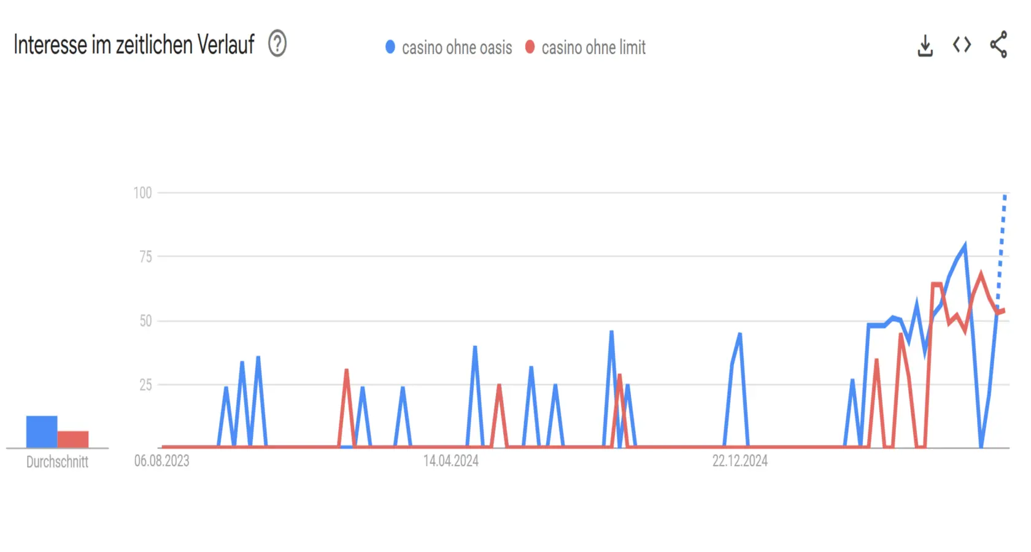Click the Durchschnitt label
This screenshot has height=552, width=1031.
[57, 462]
